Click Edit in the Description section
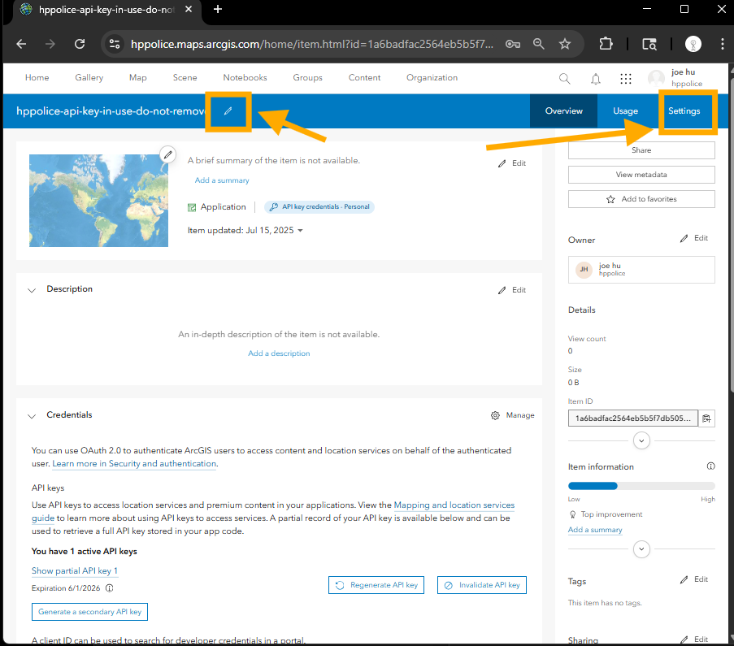 pos(511,290)
